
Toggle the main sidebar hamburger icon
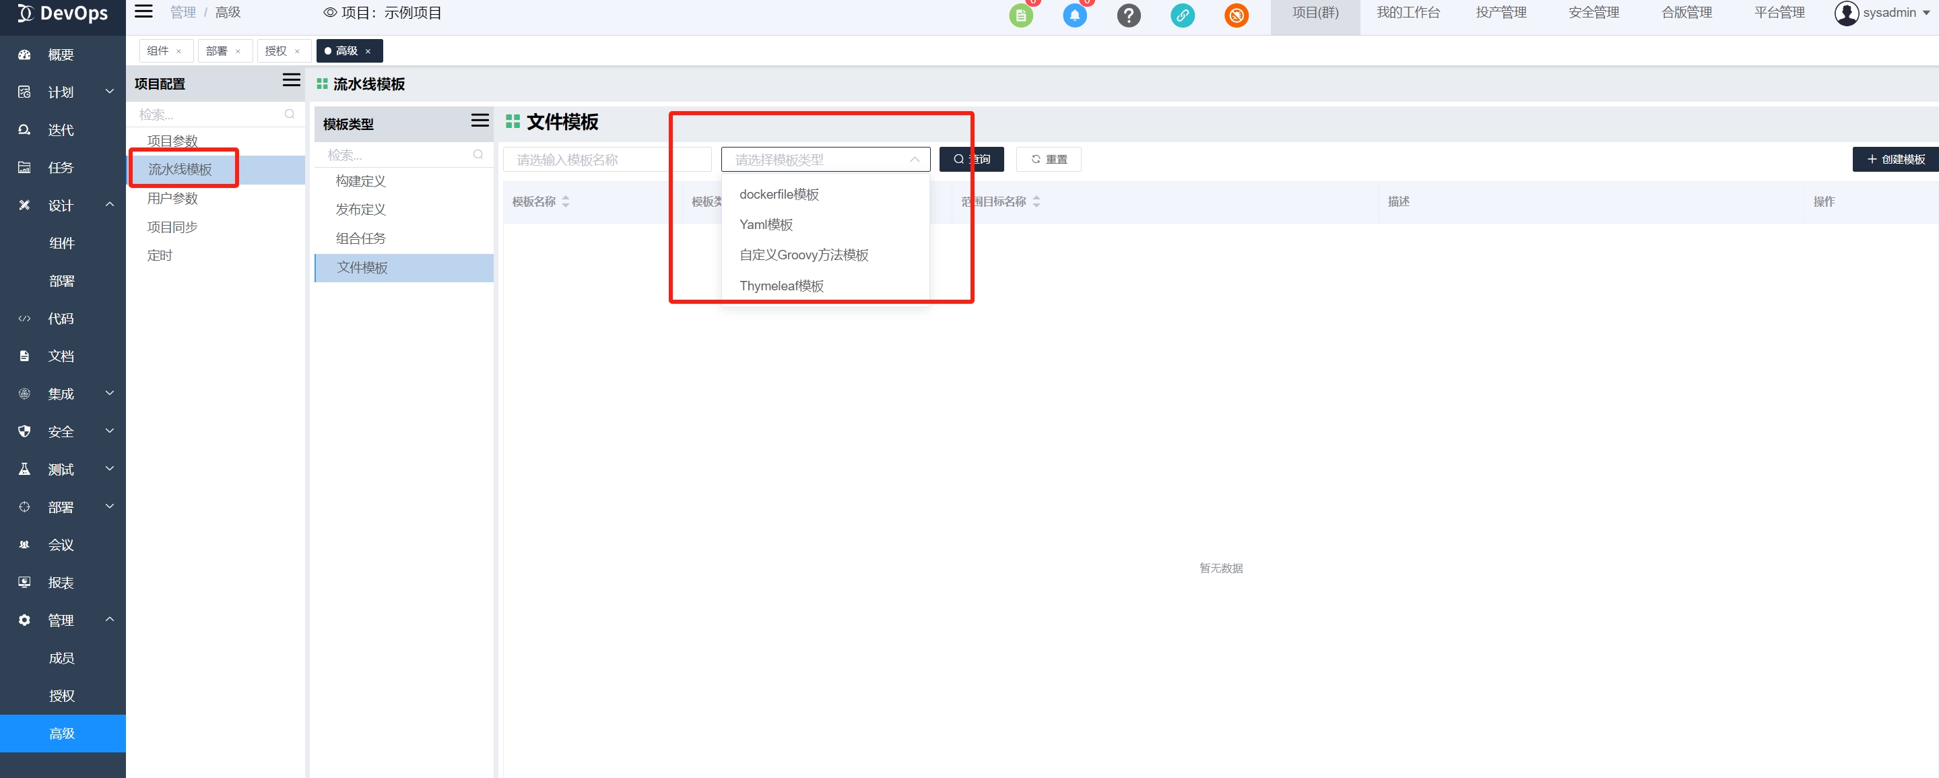143,11
